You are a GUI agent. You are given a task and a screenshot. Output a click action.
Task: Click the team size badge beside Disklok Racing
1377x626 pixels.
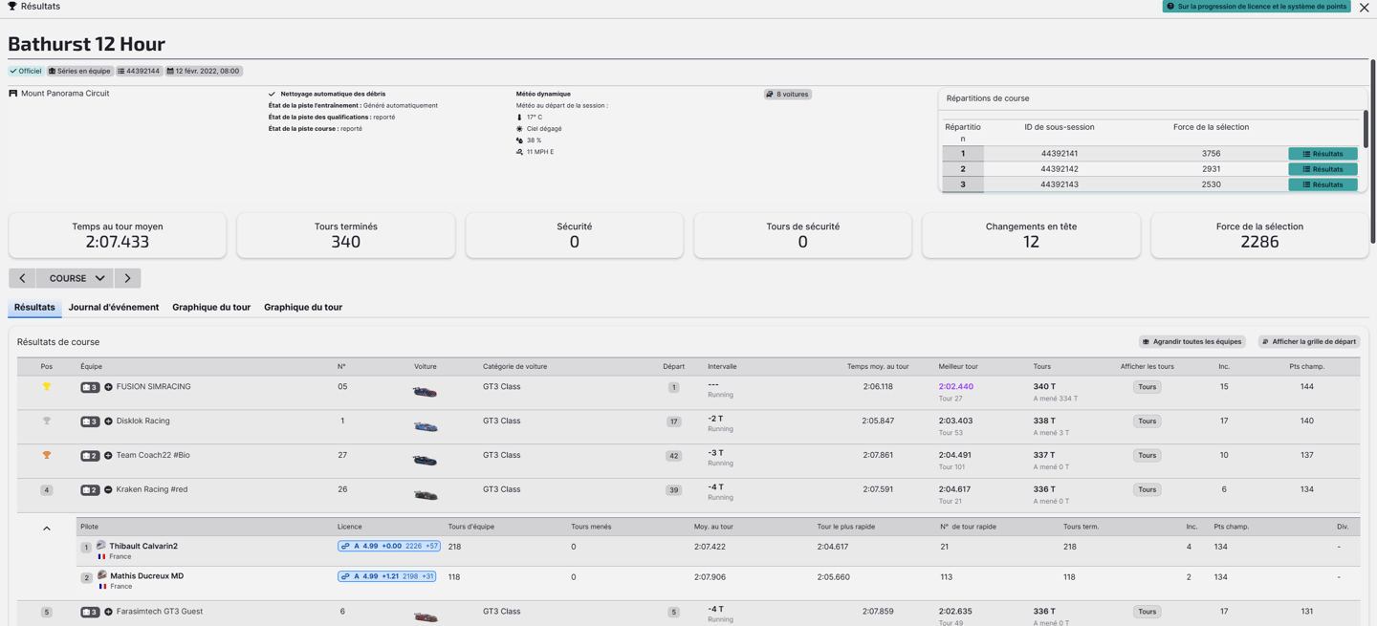point(90,421)
